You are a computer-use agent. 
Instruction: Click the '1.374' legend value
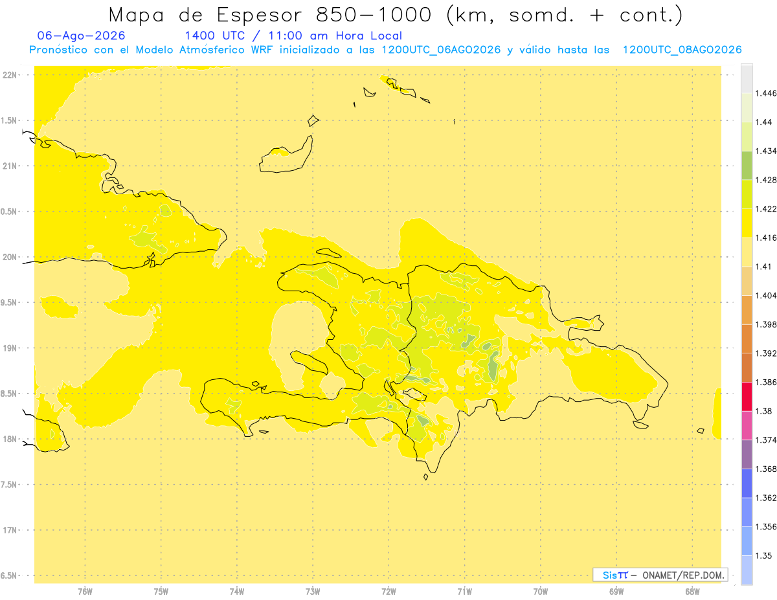(765, 440)
